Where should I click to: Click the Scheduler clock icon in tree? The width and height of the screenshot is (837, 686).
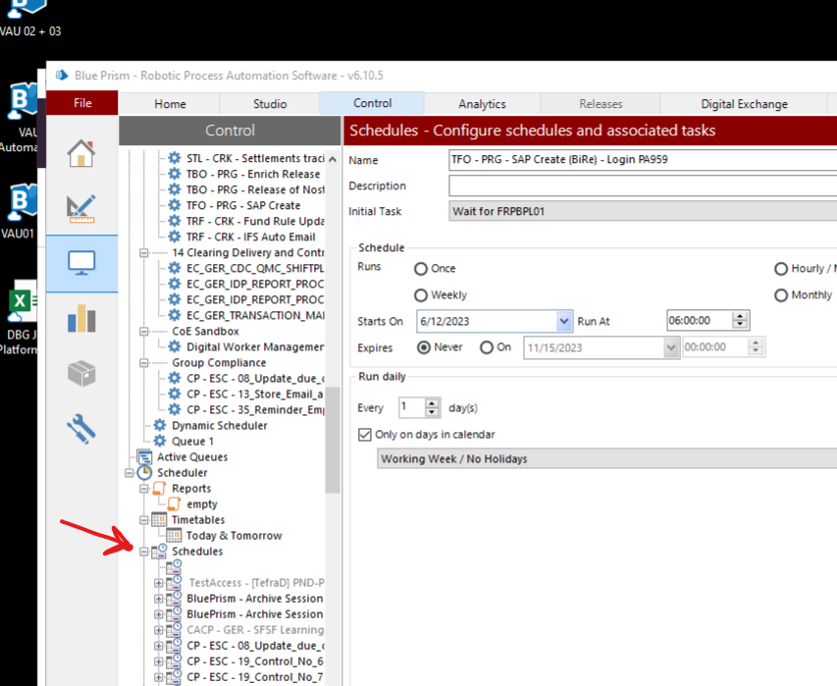(144, 473)
